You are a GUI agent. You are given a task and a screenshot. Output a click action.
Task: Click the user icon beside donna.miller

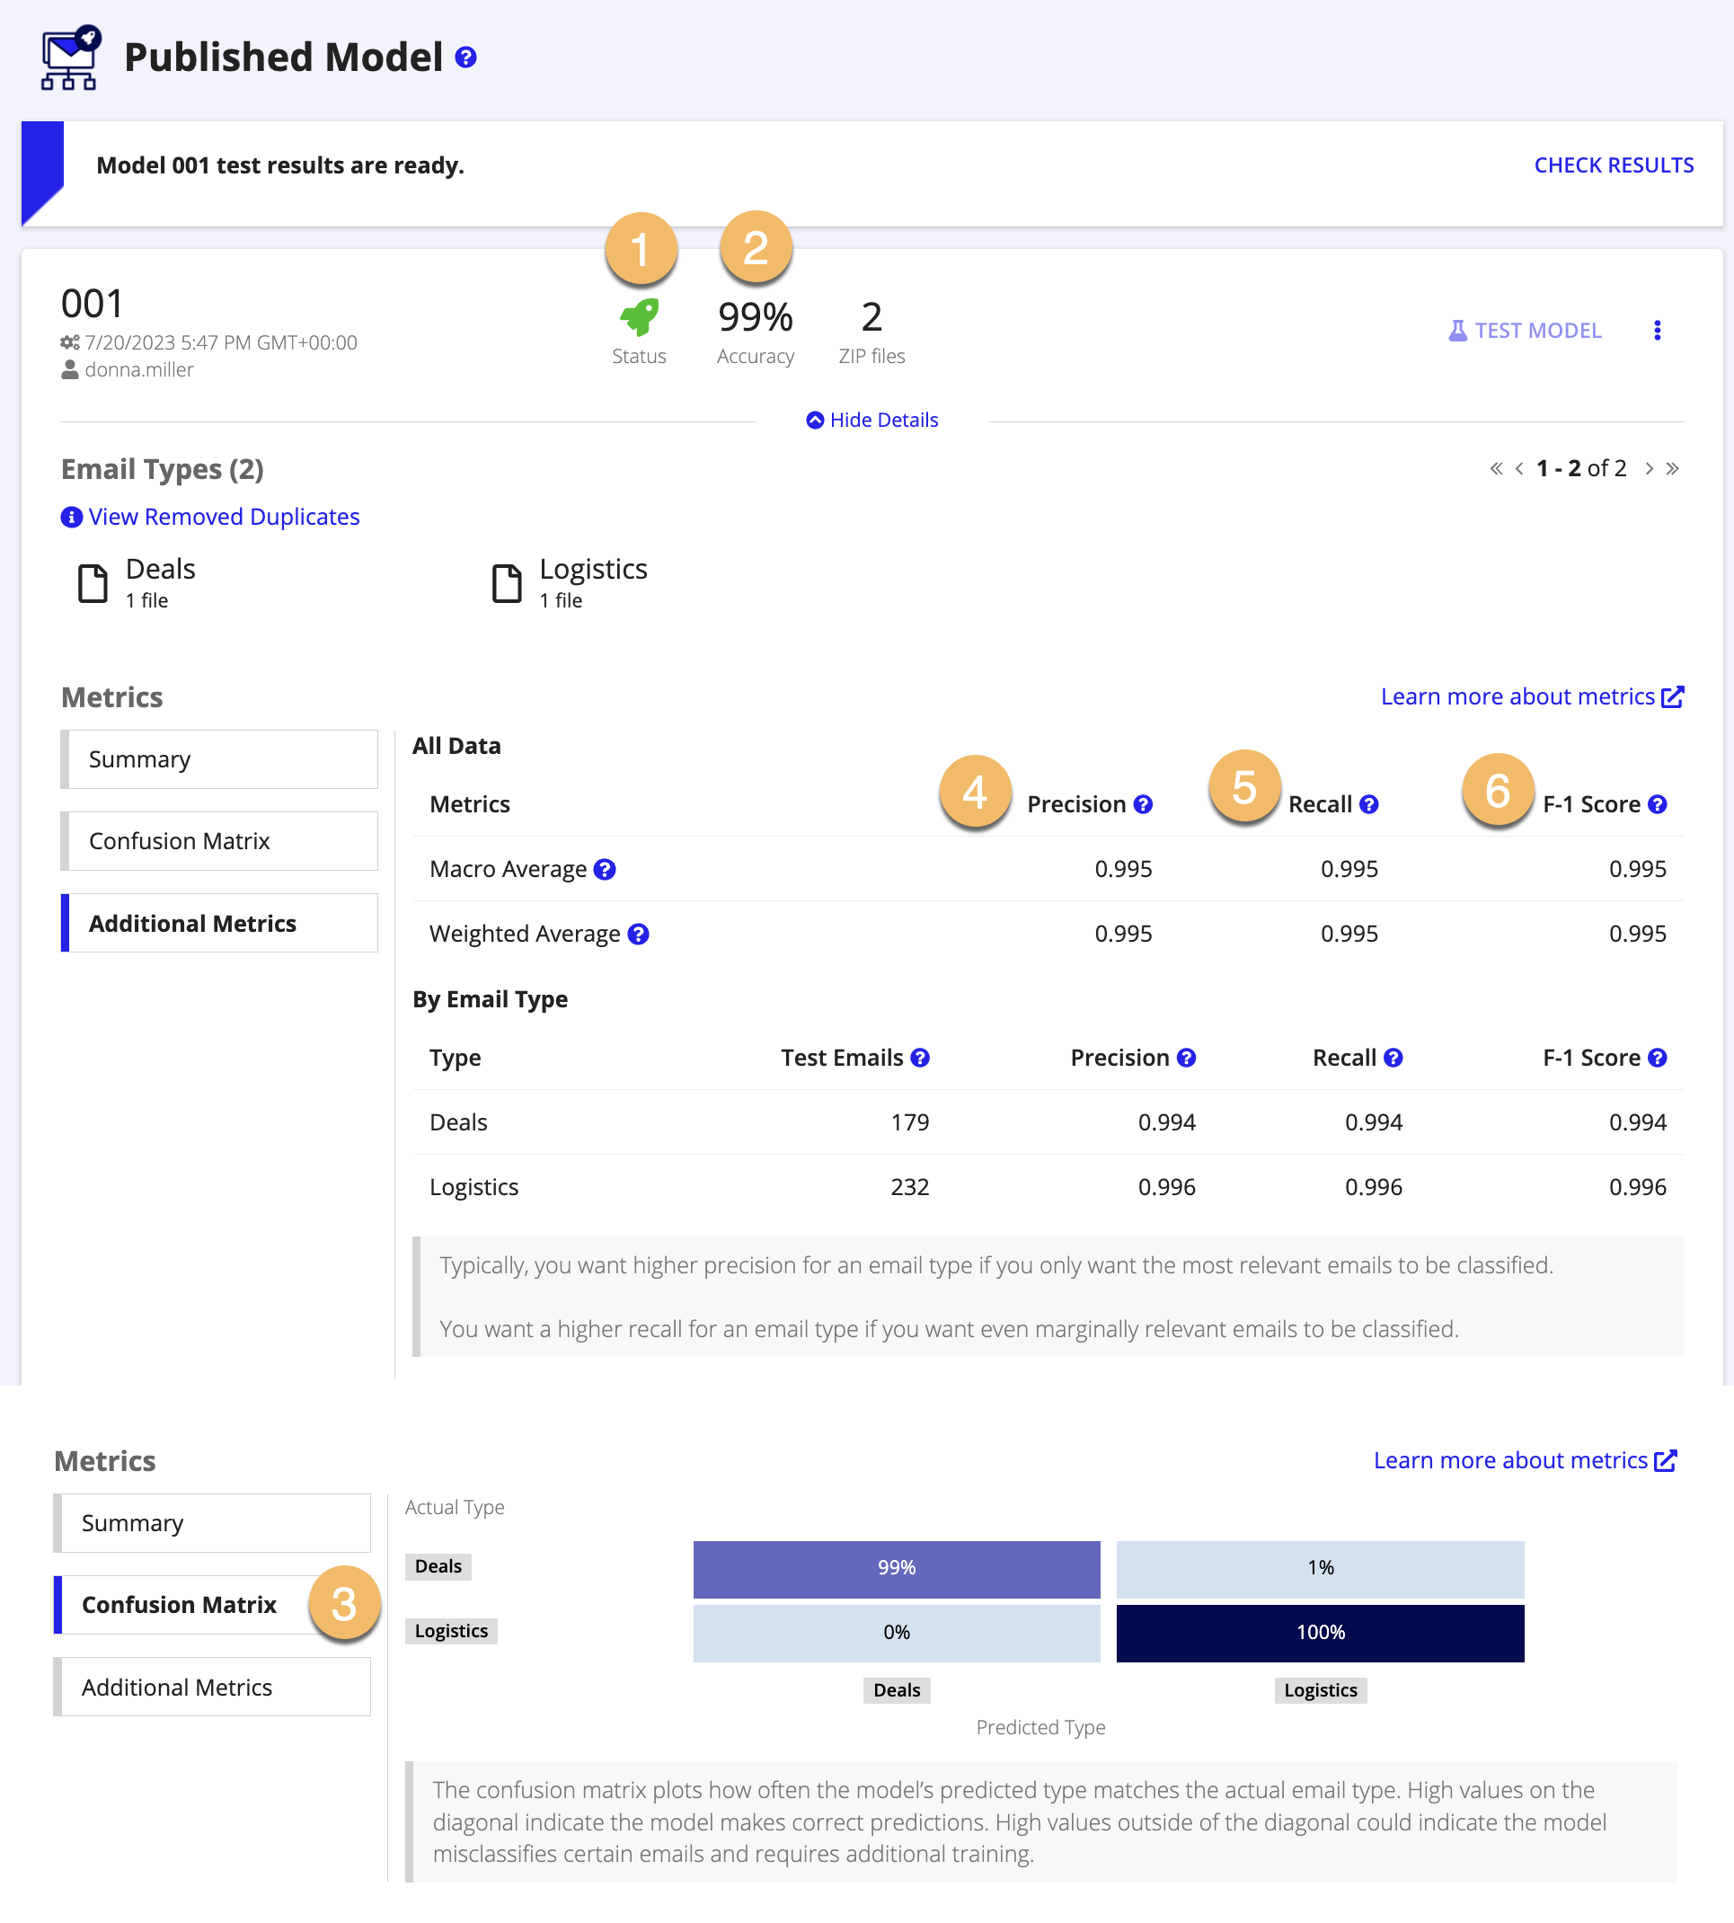(69, 369)
